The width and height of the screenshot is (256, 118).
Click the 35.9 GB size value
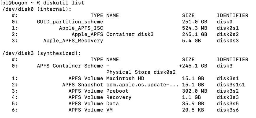click(193, 104)
